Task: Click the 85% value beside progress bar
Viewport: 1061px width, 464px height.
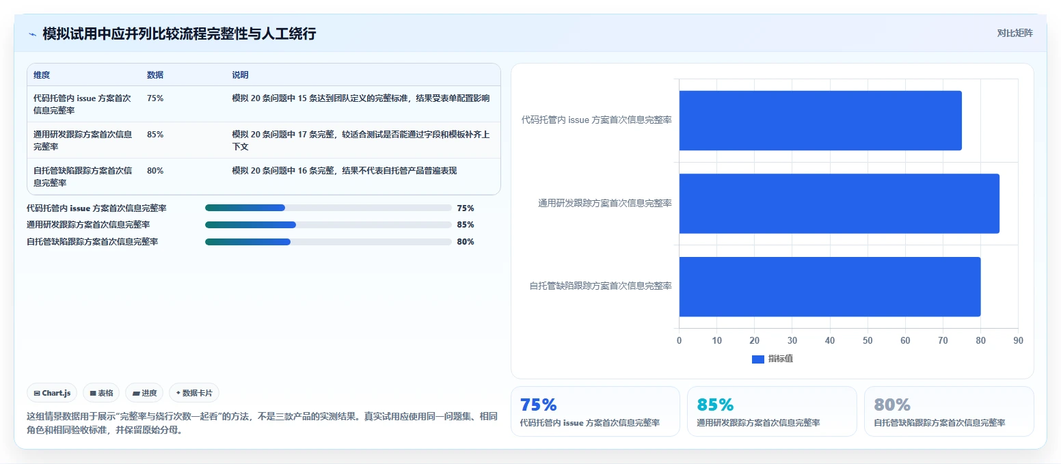Action: [x=466, y=225]
